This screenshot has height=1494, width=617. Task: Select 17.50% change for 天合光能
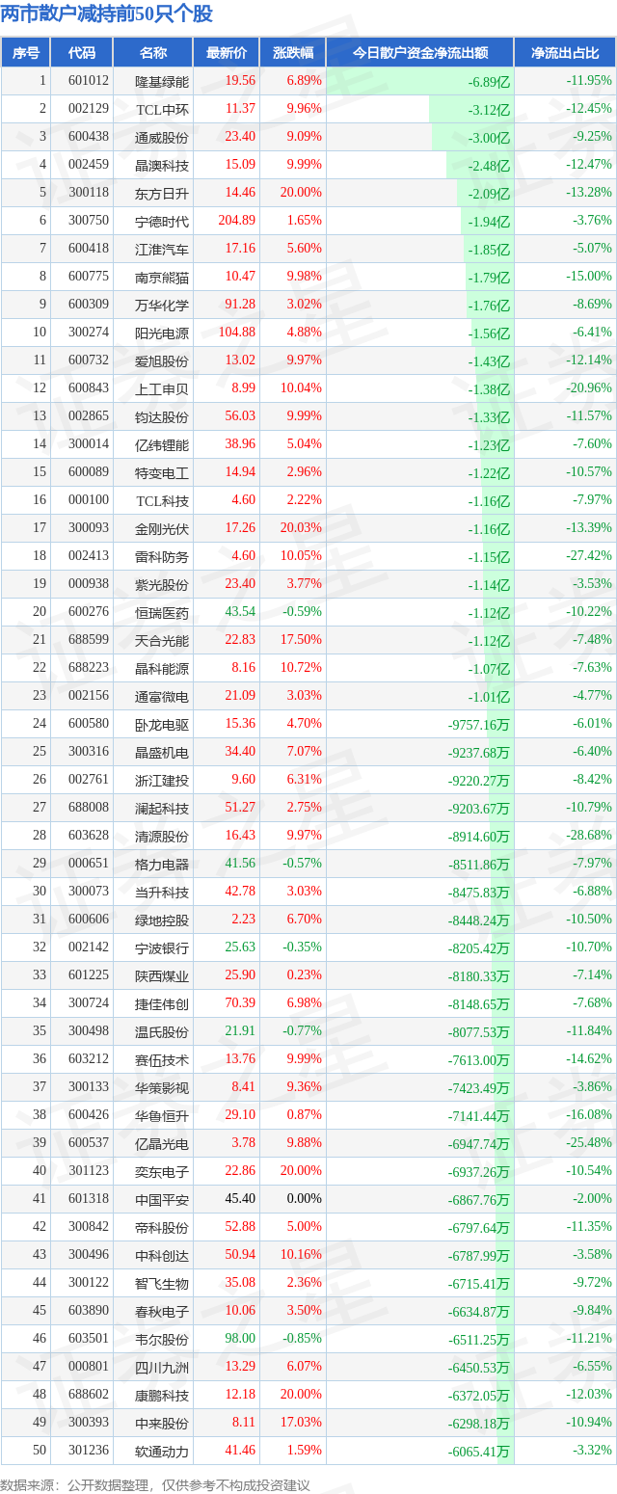point(302,640)
